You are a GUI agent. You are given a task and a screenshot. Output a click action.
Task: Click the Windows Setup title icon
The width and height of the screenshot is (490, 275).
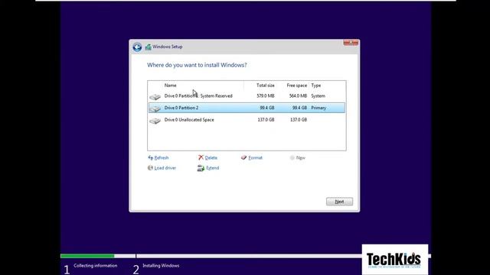tap(148, 47)
